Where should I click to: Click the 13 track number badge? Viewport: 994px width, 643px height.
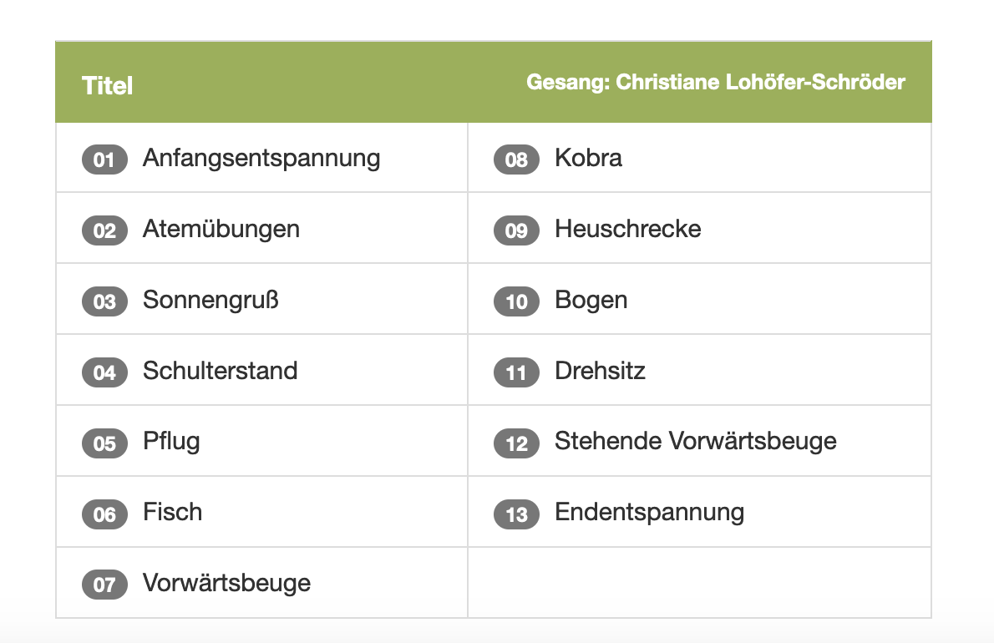tap(517, 514)
